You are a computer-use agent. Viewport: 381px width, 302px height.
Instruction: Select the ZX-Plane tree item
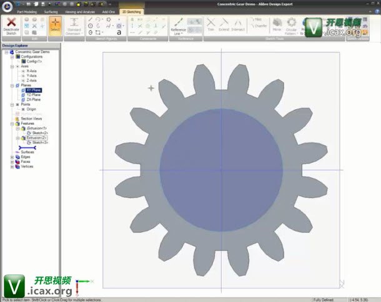34,100
